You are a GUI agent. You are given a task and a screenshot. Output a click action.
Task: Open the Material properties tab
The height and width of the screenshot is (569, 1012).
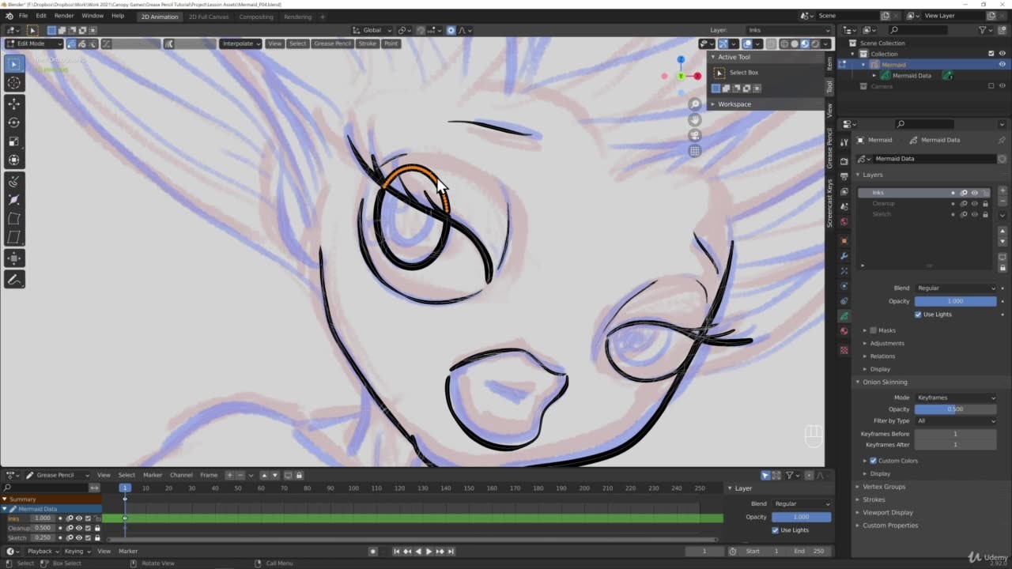[x=844, y=331]
